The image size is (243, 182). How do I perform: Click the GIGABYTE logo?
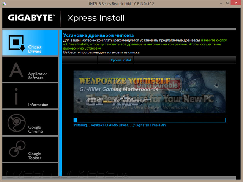click(32, 18)
